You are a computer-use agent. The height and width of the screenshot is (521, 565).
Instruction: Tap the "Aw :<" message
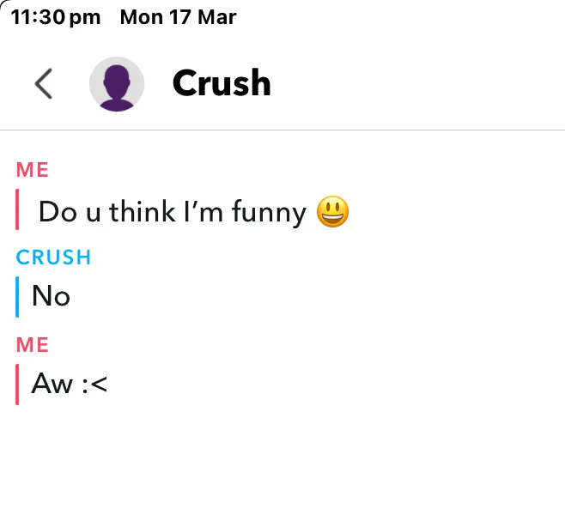coord(69,384)
